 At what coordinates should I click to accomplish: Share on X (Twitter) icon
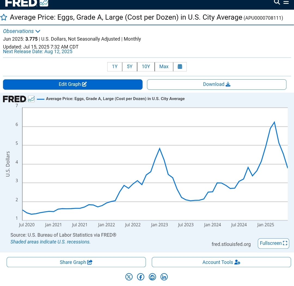[129, 277]
